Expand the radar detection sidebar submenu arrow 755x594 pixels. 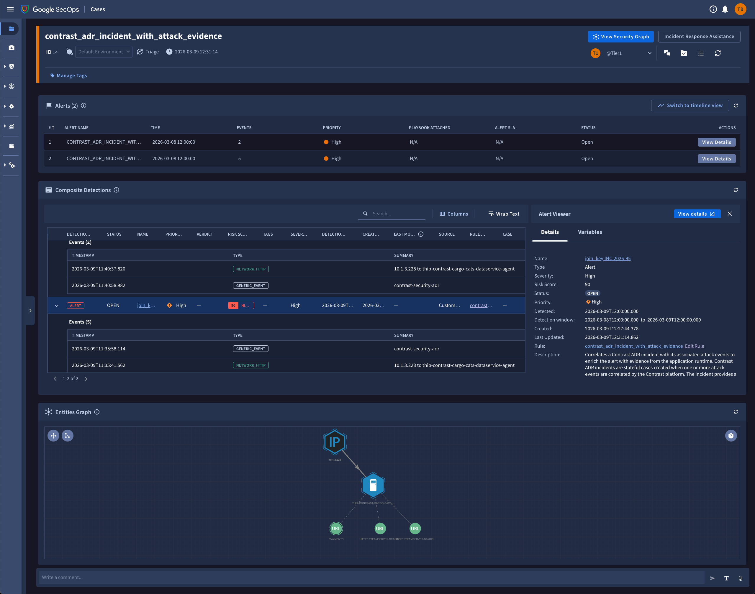pyautogui.click(x=5, y=86)
